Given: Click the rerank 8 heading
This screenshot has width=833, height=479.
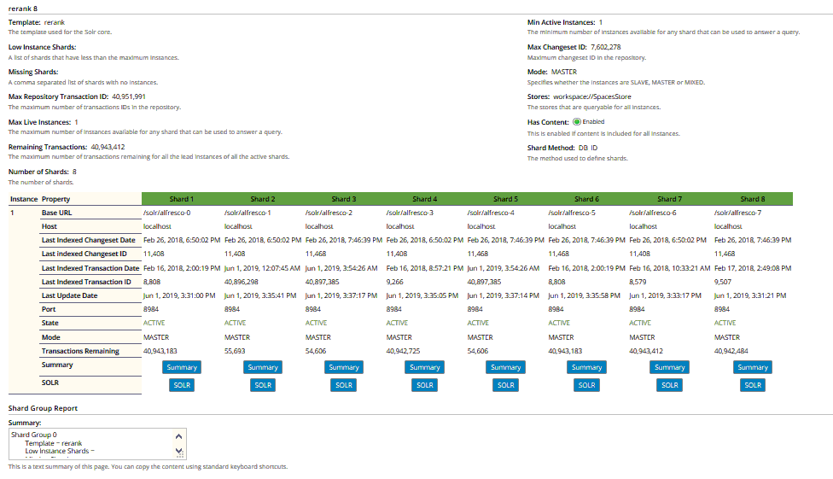Looking at the screenshot, I should point(23,9).
